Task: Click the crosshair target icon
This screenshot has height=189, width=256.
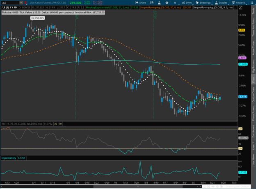Action: [x=217, y=187]
